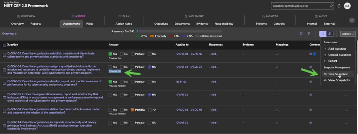Open the Responsibility tab
The image size is (358, 134).
[x=224, y=24]
